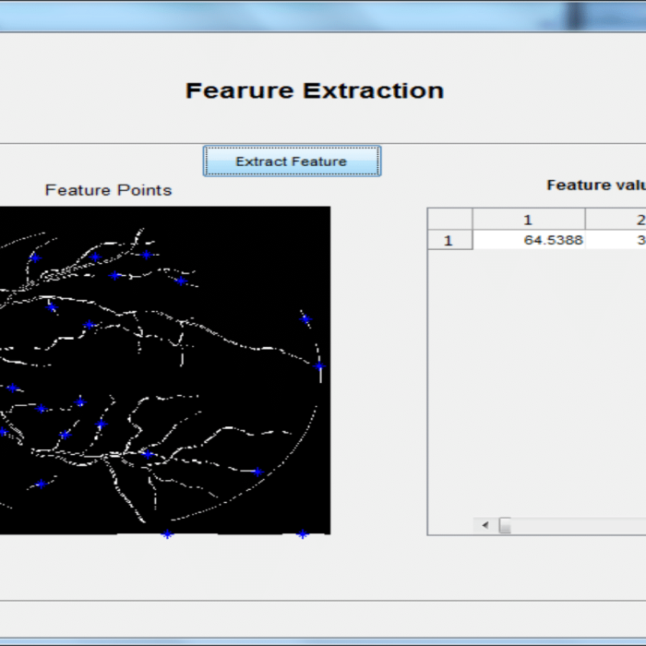Click the lower blue marker on the right vessel arc
Image resolution: width=646 pixels, height=646 pixels.
pyautogui.click(x=318, y=366)
